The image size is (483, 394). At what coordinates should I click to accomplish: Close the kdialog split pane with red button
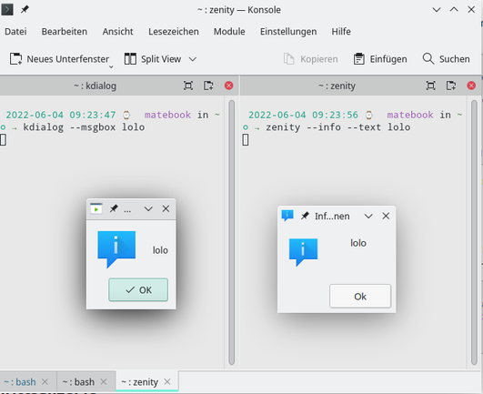[228, 86]
